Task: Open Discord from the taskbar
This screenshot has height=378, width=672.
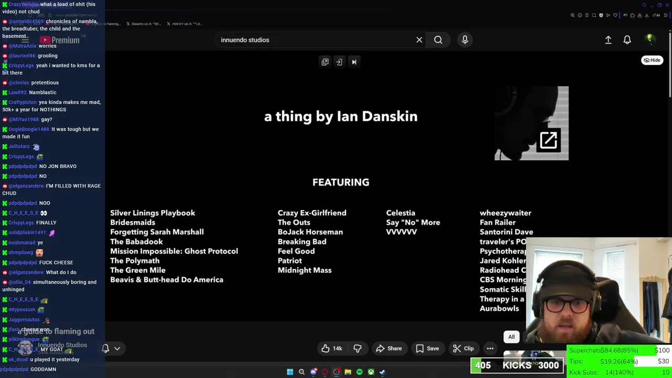Action: (x=313, y=372)
